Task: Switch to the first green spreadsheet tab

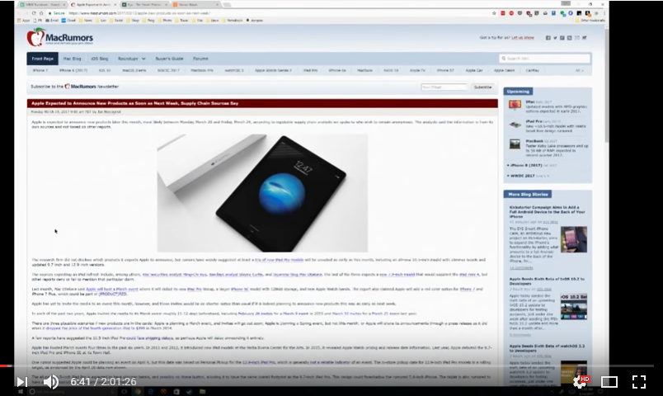Action: [x=42, y=5]
